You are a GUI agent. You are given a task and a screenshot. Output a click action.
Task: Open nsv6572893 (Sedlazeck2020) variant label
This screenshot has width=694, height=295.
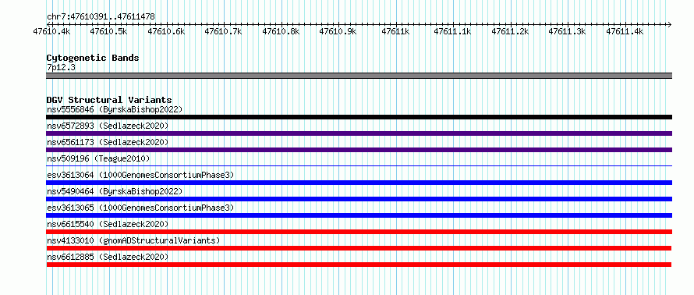[x=108, y=126]
